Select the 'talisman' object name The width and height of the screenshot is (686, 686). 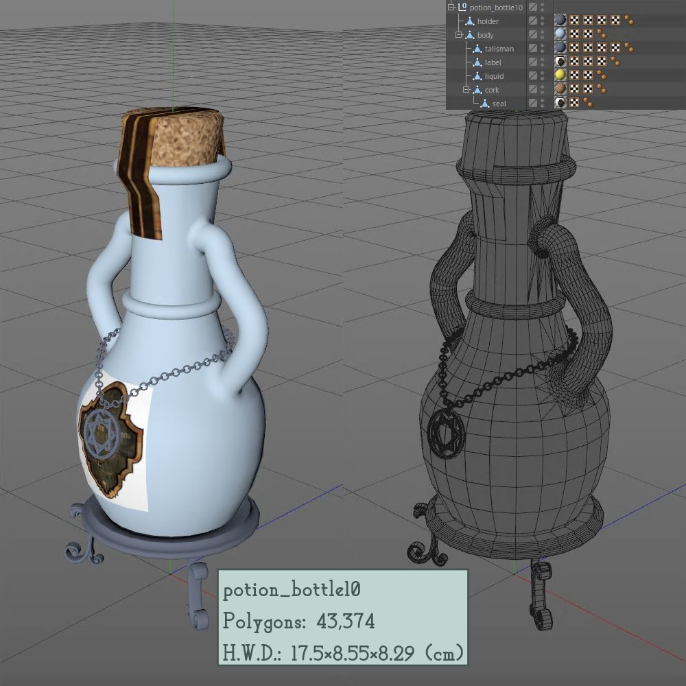(499, 49)
